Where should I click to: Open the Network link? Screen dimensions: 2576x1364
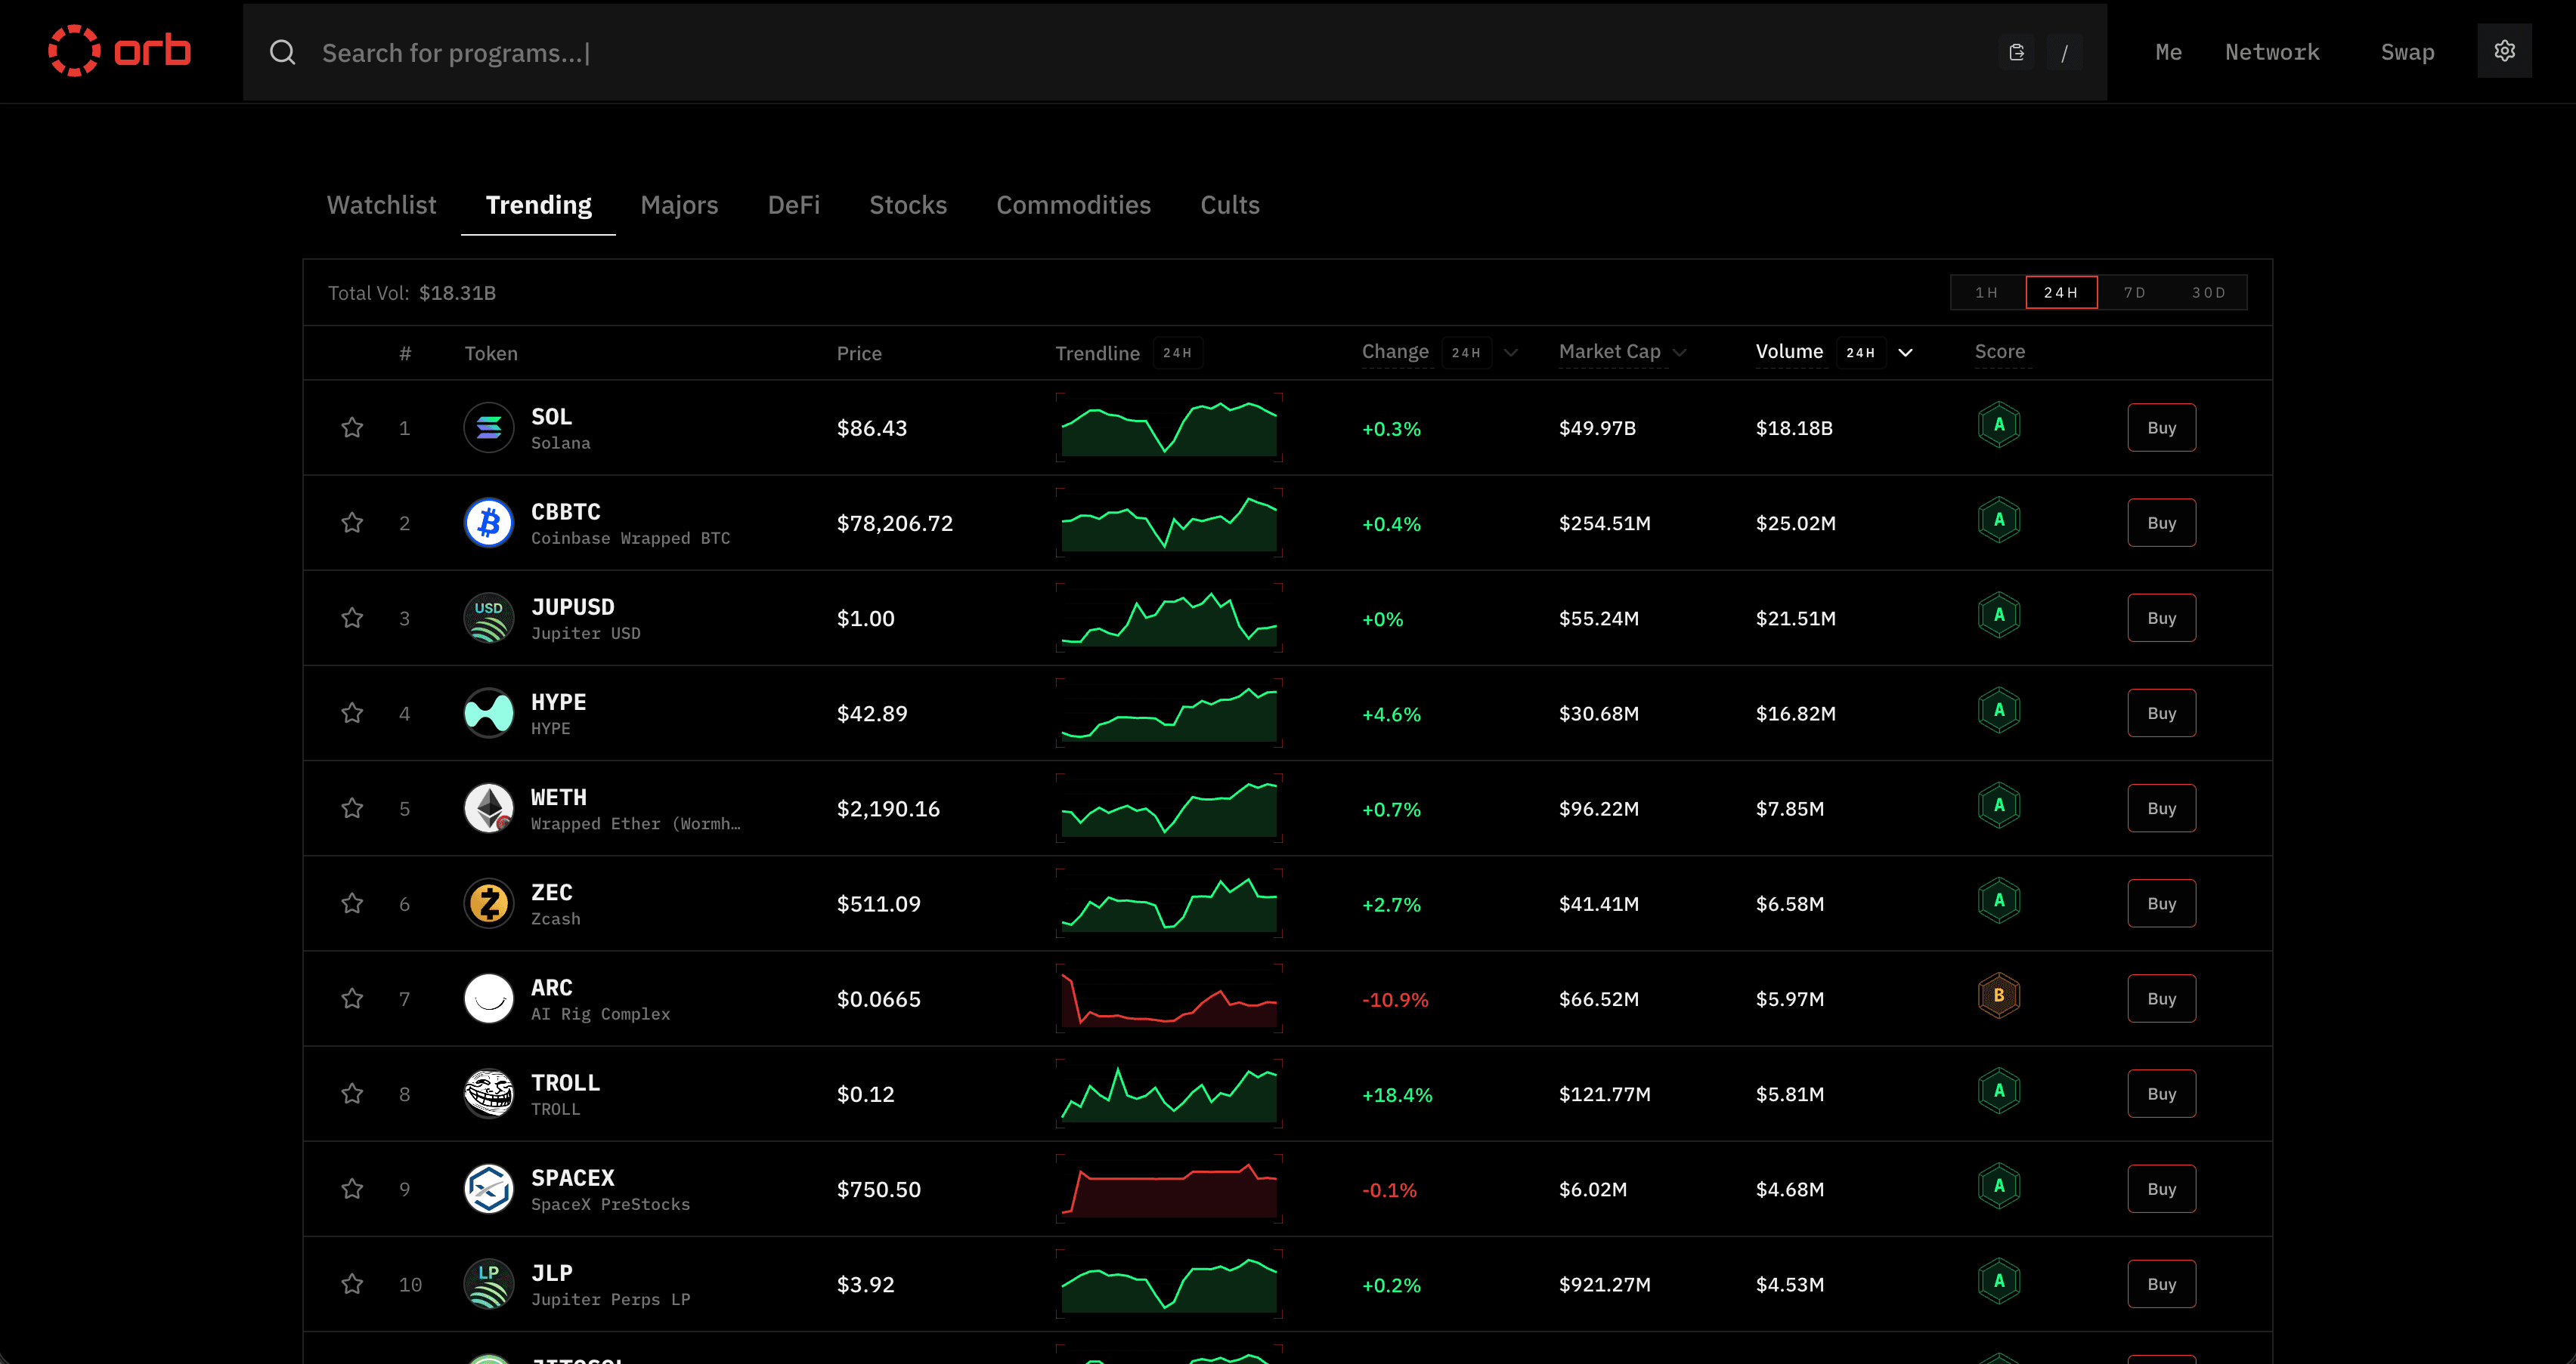[x=2272, y=52]
